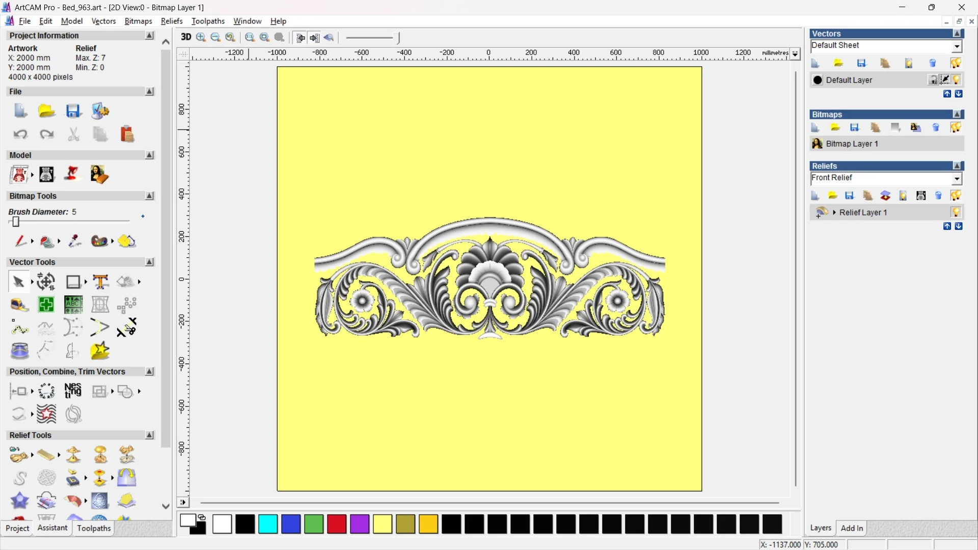Toggle Default Layer visibility light bulb
978x550 pixels.
coord(956,80)
